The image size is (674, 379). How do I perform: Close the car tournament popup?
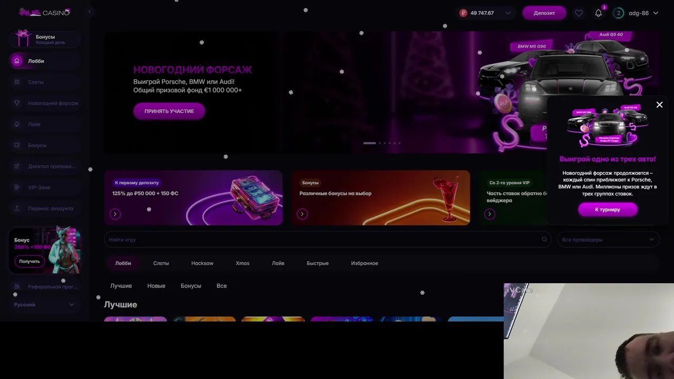pyautogui.click(x=659, y=105)
